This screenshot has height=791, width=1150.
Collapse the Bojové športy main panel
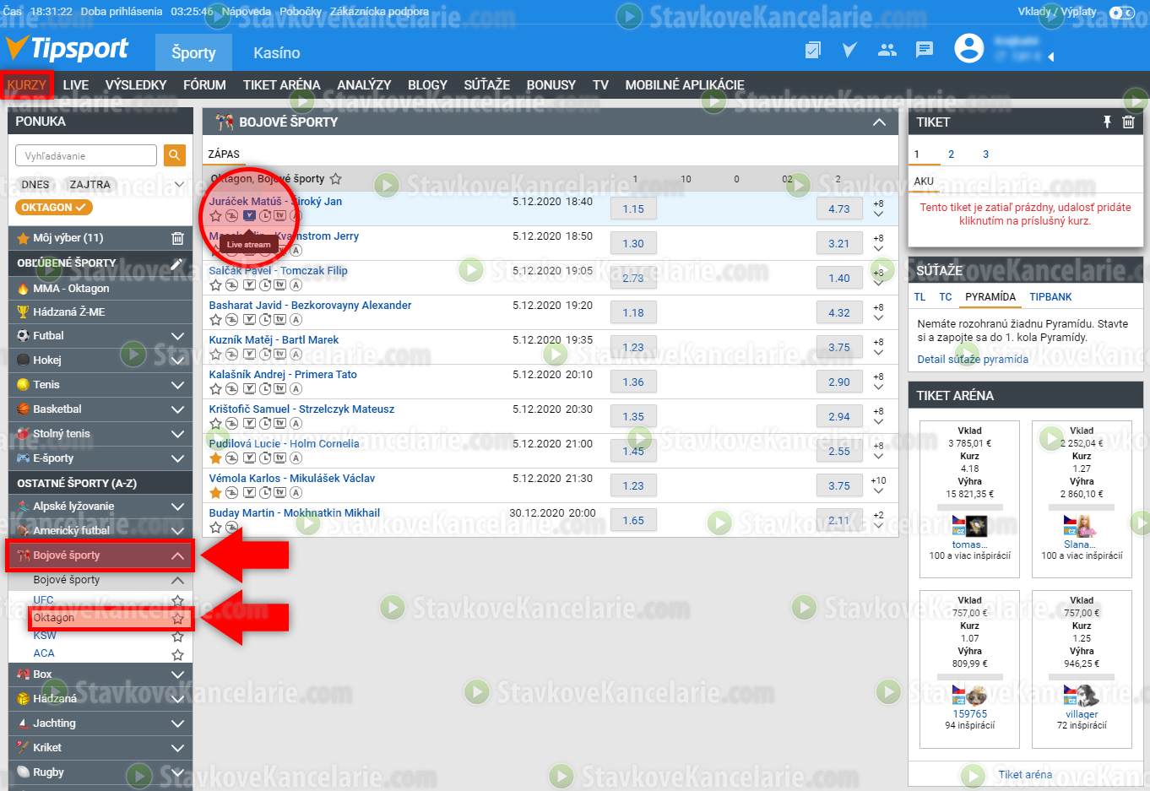(x=879, y=122)
